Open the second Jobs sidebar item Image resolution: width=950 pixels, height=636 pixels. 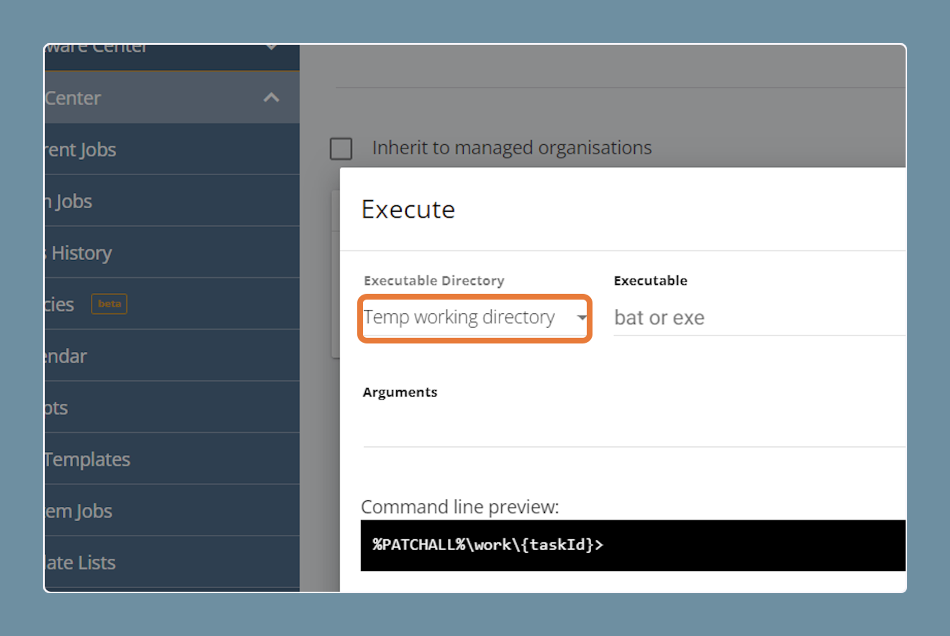coord(172,201)
